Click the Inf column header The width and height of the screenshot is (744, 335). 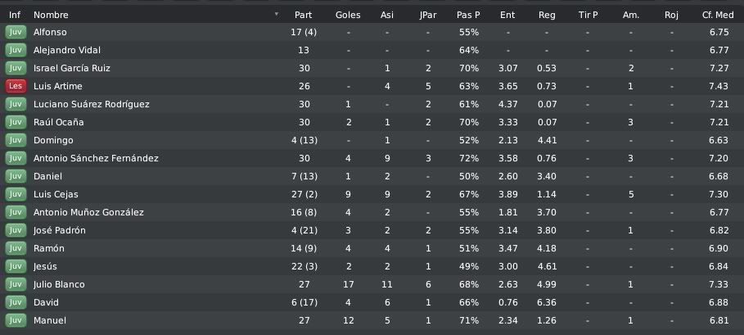15,15
